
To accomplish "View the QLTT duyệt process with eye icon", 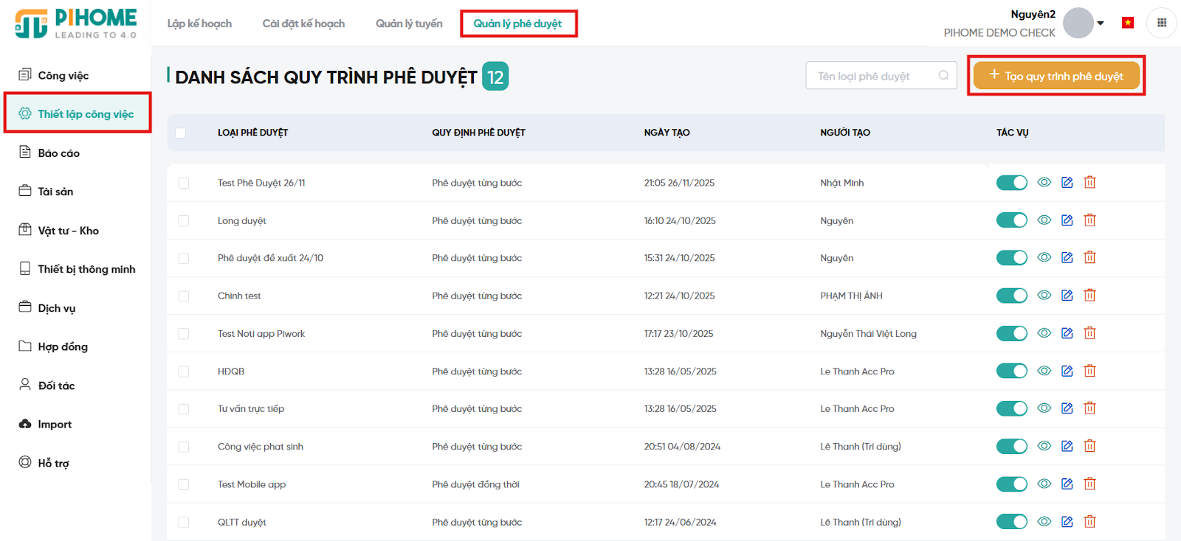I will point(1044,522).
